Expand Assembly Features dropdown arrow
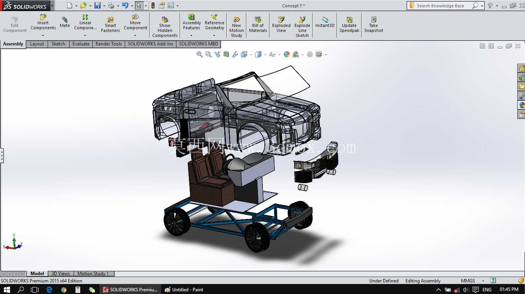The width and height of the screenshot is (525, 294). [191, 35]
